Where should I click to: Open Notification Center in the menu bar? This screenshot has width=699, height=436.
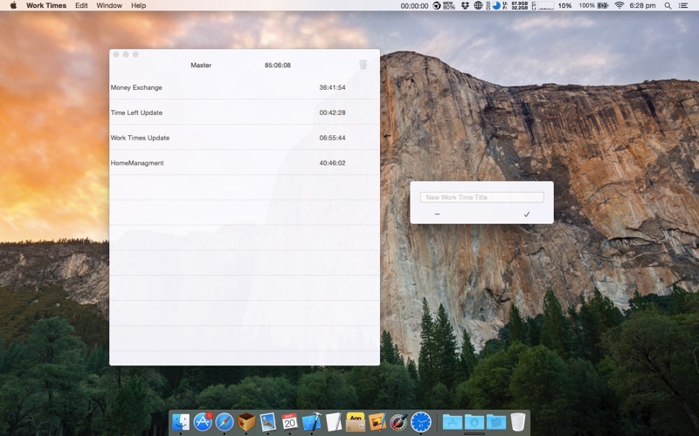pyautogui.click(x=686, y=5)
